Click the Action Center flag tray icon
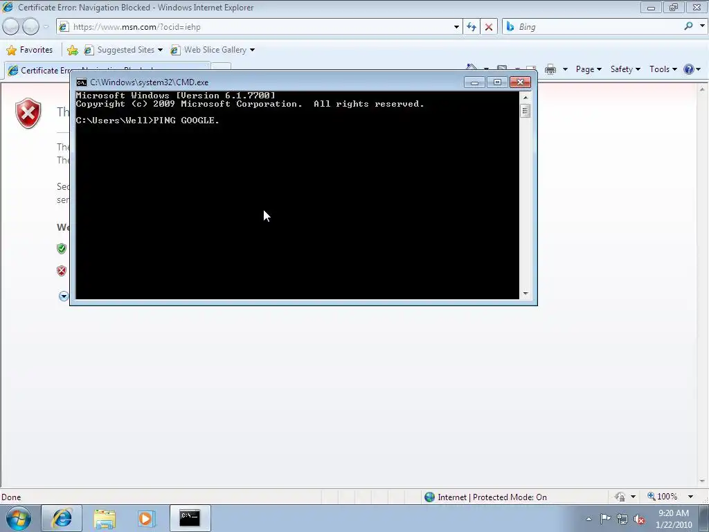Image resolution: width=709 pixels, height=532 pixels. click(x=605, y=519)
